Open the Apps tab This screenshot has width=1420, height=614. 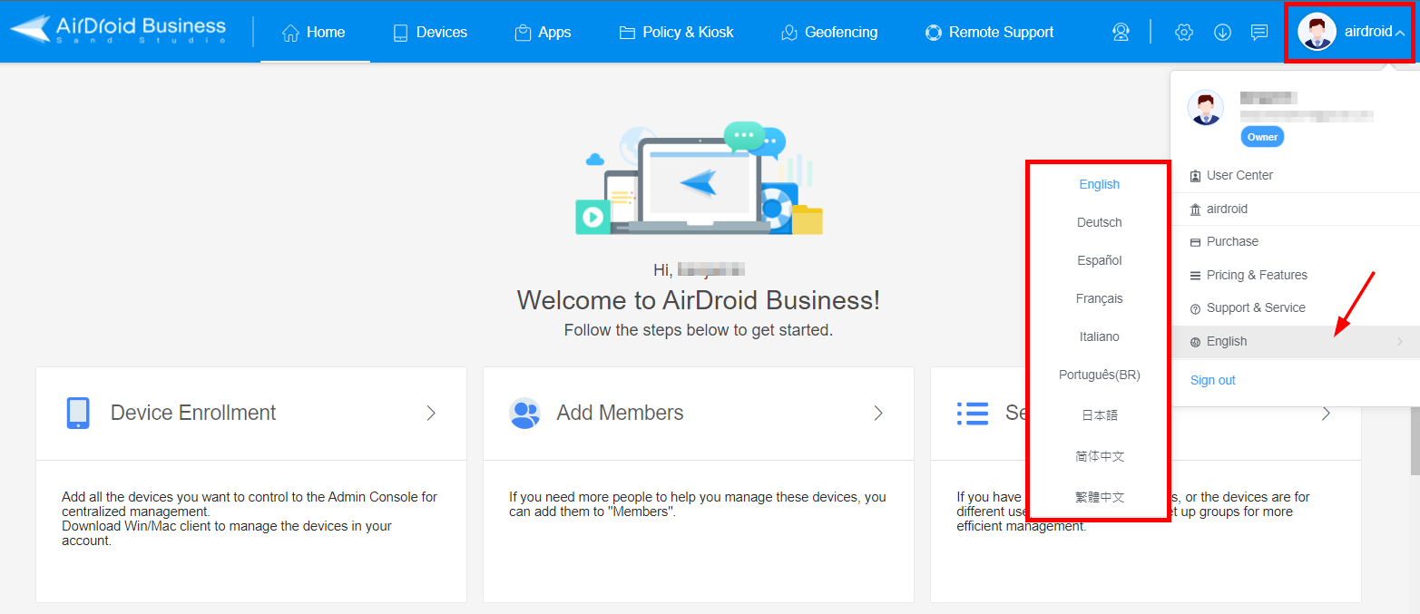pyautogui.click(x=543, y=32)
